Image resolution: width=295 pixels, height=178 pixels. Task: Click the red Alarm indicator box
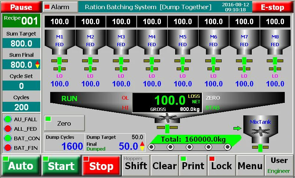point(47,7)
